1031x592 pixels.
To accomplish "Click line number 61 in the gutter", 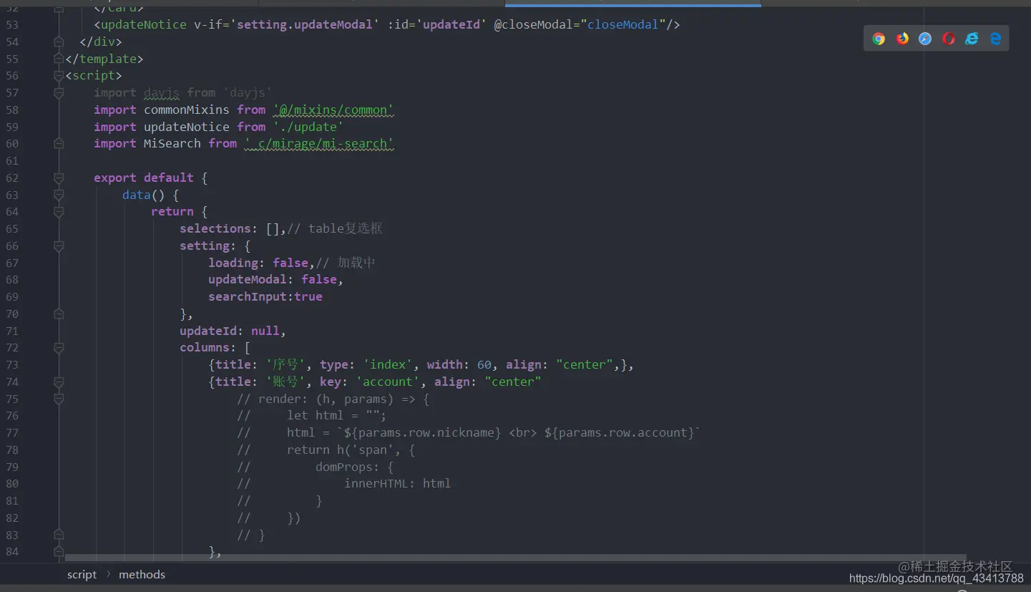I will 11,160.
